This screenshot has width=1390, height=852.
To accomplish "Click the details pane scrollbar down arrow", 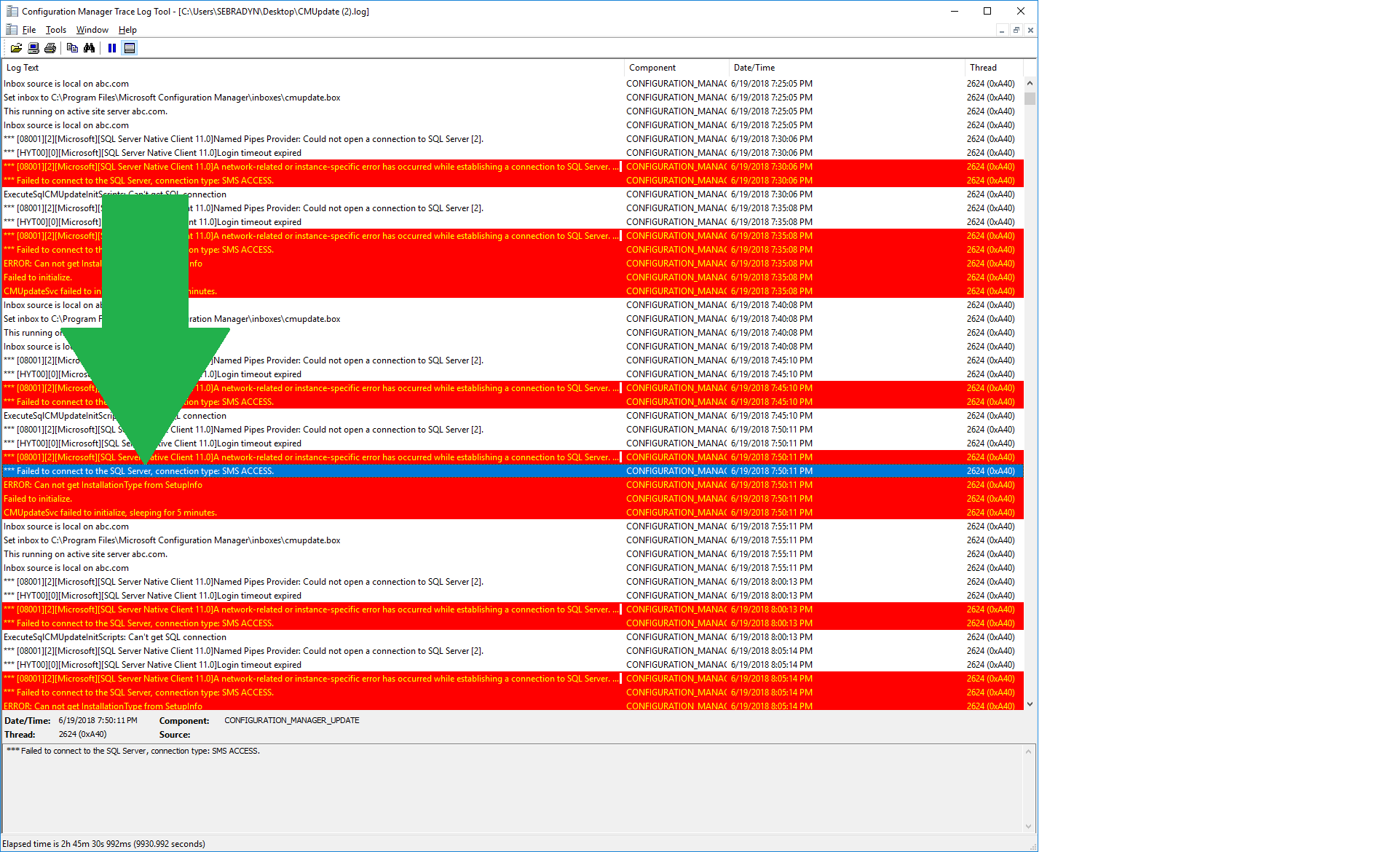I will tap(1029, 826).
